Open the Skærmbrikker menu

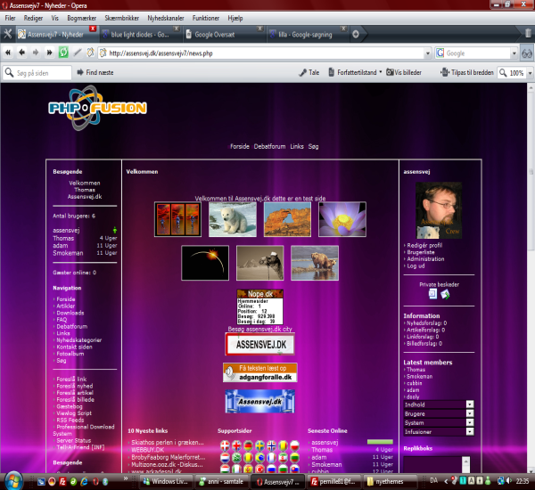point(122,18)
